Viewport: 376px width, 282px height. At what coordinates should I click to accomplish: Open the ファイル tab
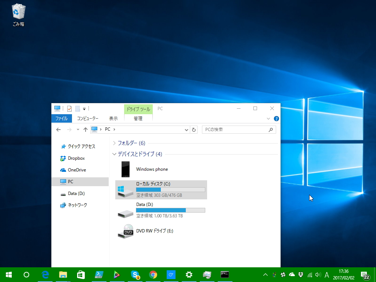click(x=61, y=119)
